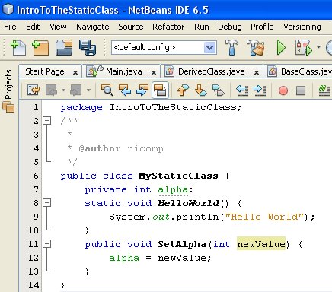The image size is (332, 292).
Task: Find previous occurrence icon
Action: [125, 90]
